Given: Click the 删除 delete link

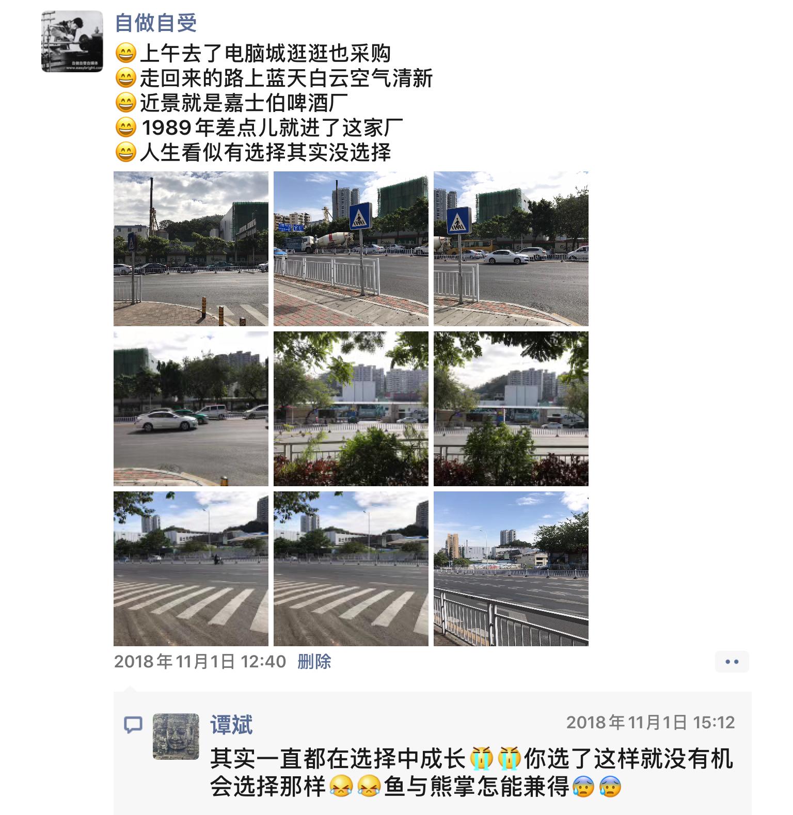Looking at the screenshot, I should tap(314, 662).
